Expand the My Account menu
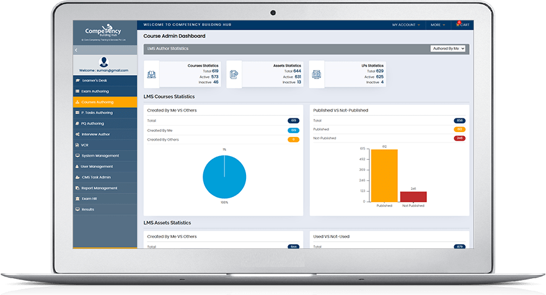This screenshot has height=295, width=546. tap(406, 25)
